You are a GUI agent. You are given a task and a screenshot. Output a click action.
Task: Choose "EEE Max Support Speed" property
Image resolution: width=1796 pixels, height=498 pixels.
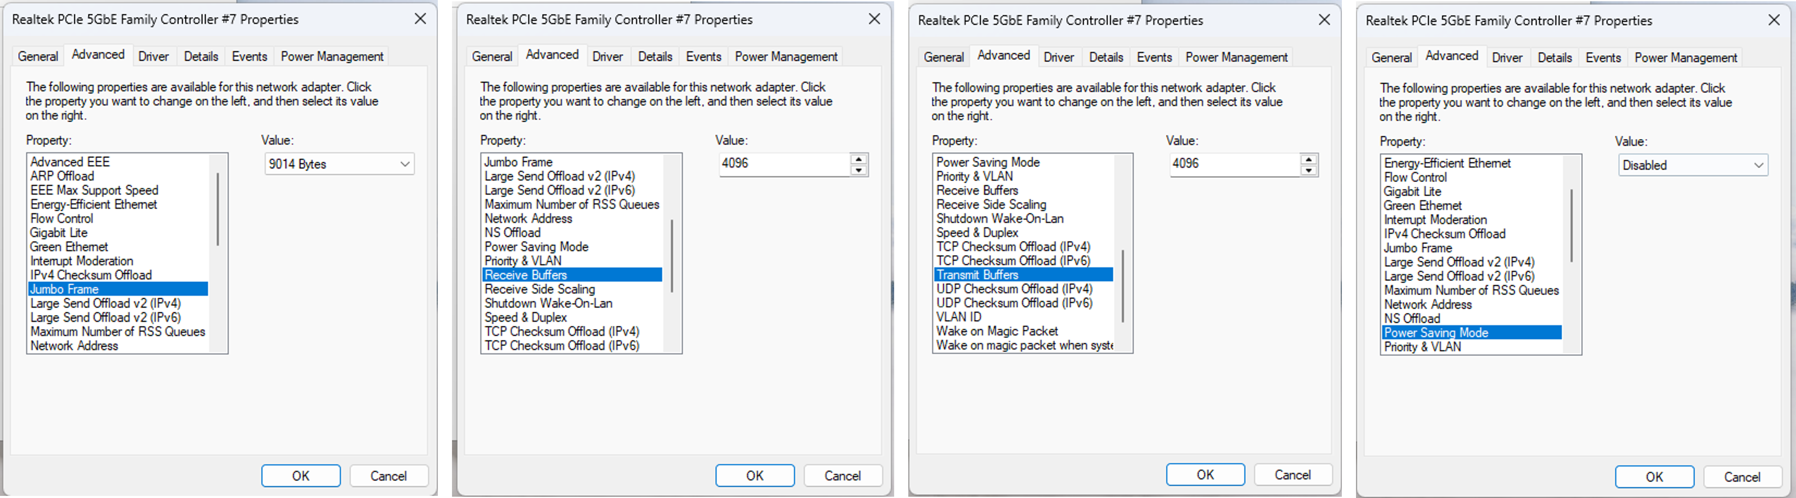coord(94,190)
